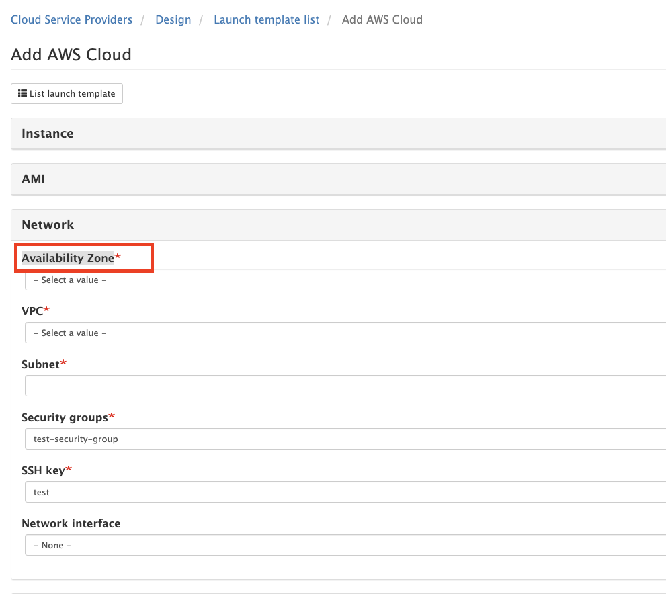Click the Add AWS Cloud breadcrumb item
This screenshot has width=666, height=594.
click(x=382, y=19)
